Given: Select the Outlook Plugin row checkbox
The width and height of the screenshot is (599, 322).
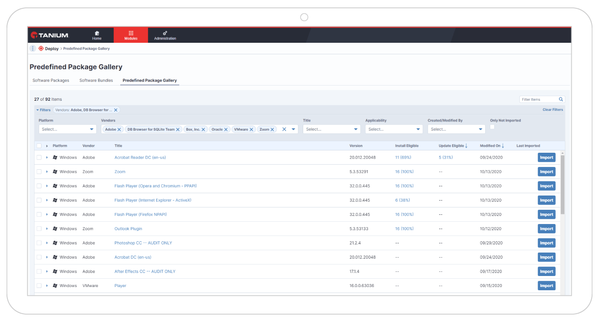Looking at the screenshot, I should tap(39, 229).
